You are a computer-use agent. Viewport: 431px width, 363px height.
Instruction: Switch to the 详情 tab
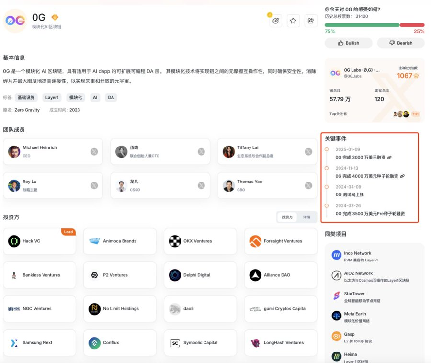[306, 217]
